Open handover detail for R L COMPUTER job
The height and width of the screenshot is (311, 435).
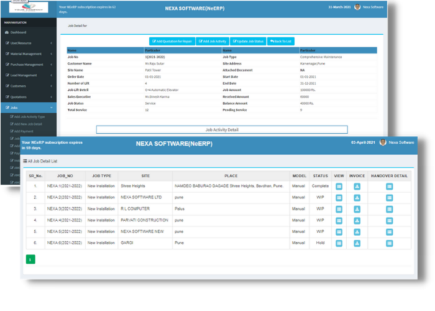coord(389,209)
